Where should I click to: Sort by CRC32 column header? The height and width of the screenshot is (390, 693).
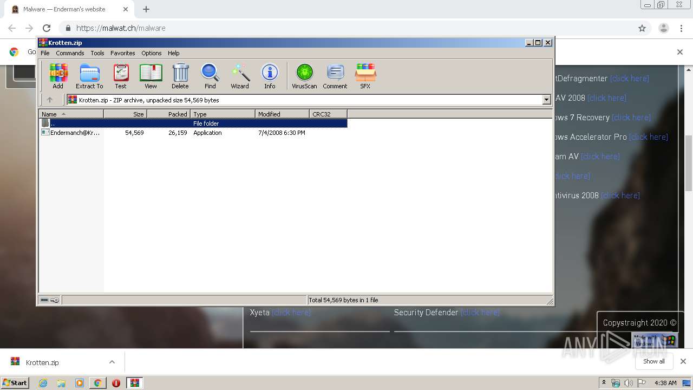pos(328,114)
